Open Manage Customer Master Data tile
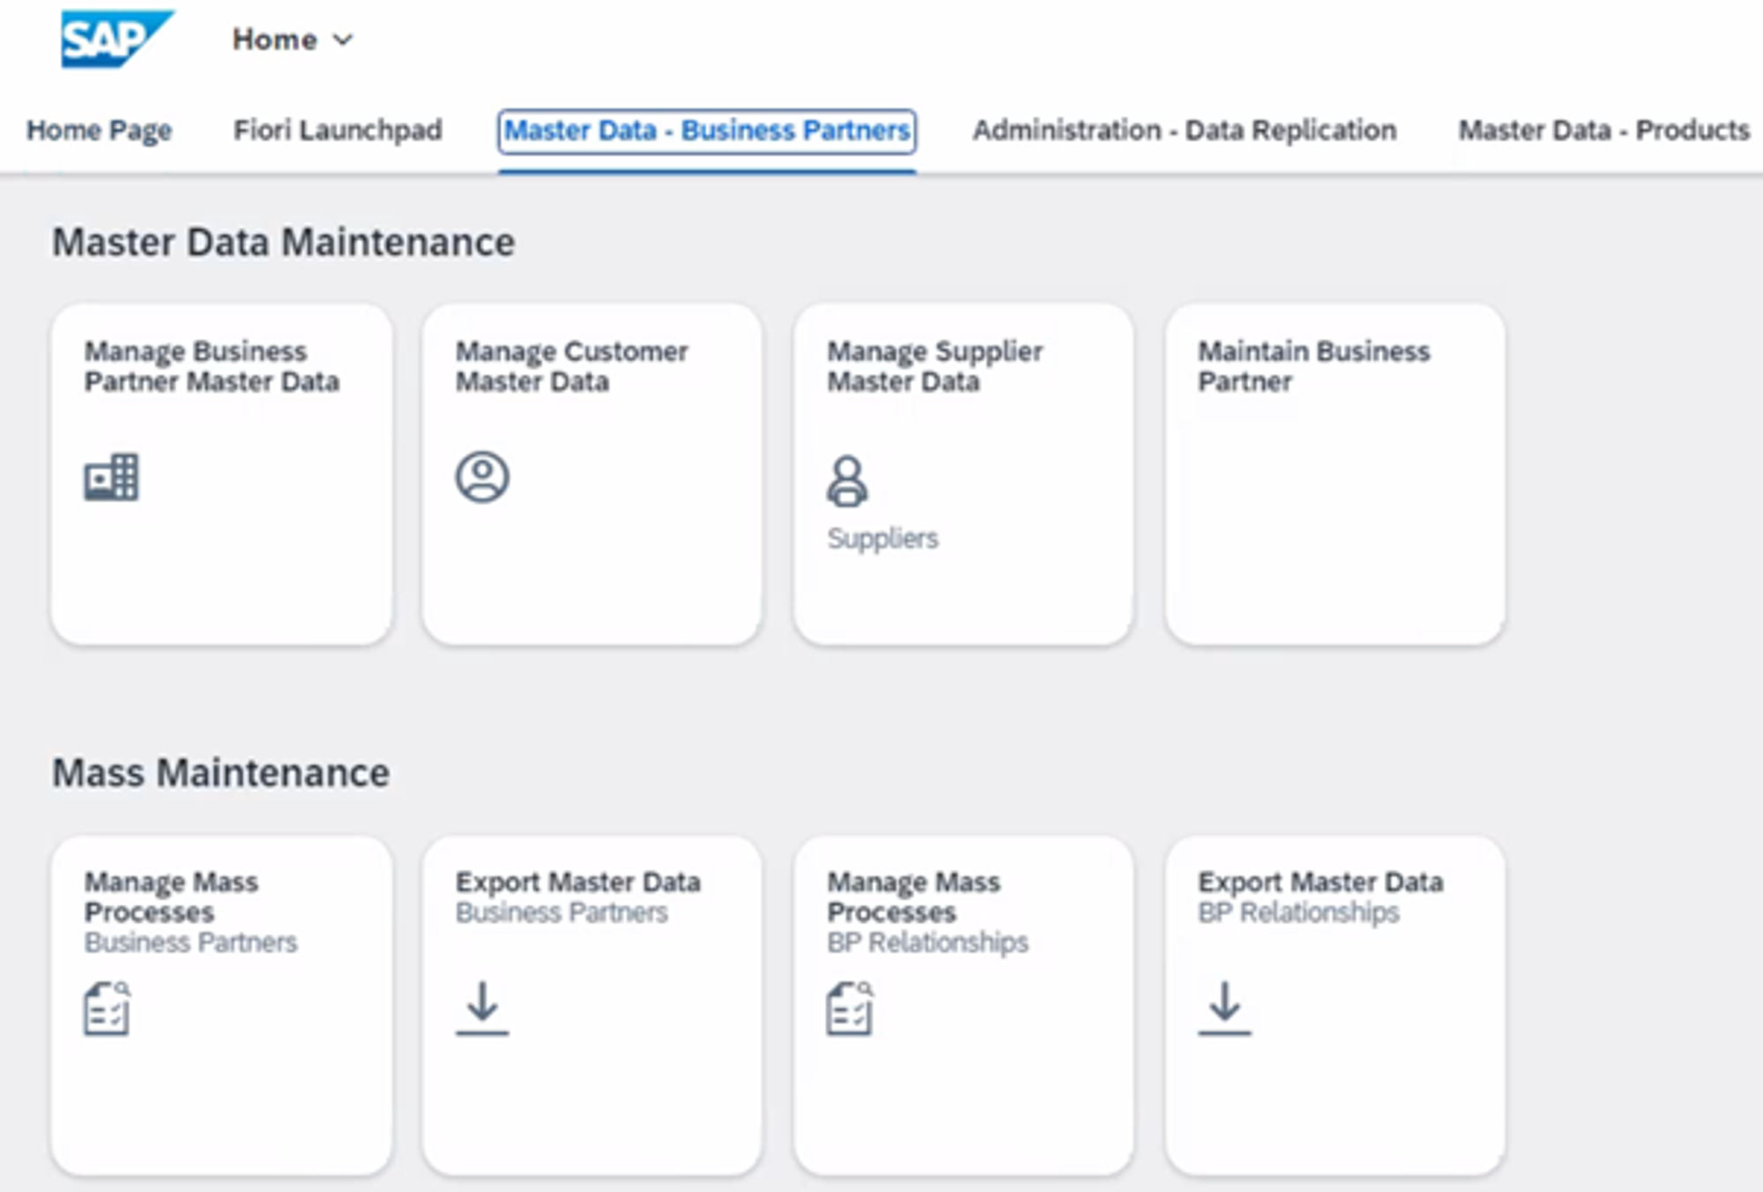1763x1192 pixels. click(592, 474)
